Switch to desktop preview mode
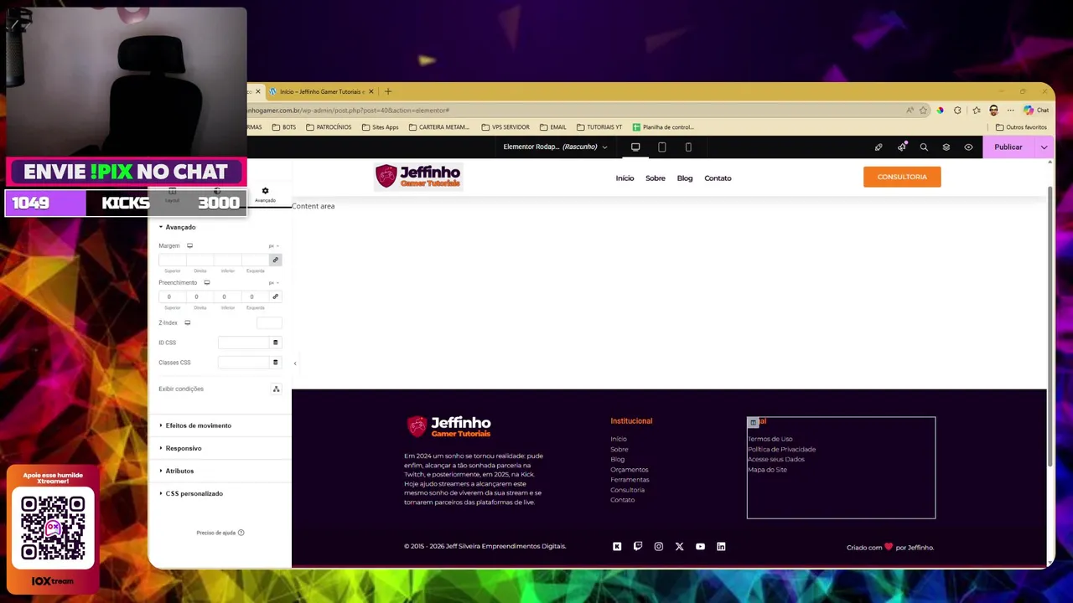1073x603 pixels. tap(635, 147)
